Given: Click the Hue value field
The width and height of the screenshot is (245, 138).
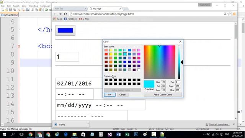Looking at the screenshot, I should point(163,82).
